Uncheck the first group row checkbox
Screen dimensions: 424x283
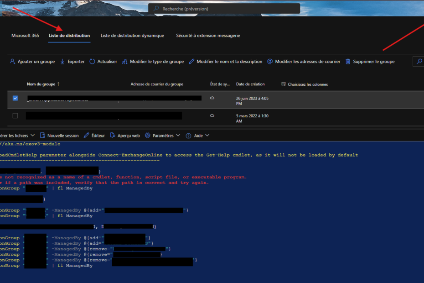point(15,99)
